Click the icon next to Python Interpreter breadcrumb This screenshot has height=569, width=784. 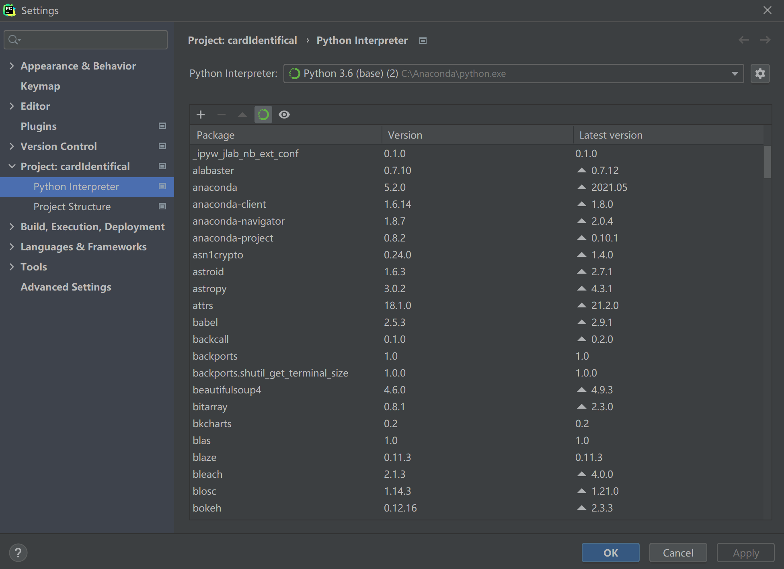tap(423, 41)
